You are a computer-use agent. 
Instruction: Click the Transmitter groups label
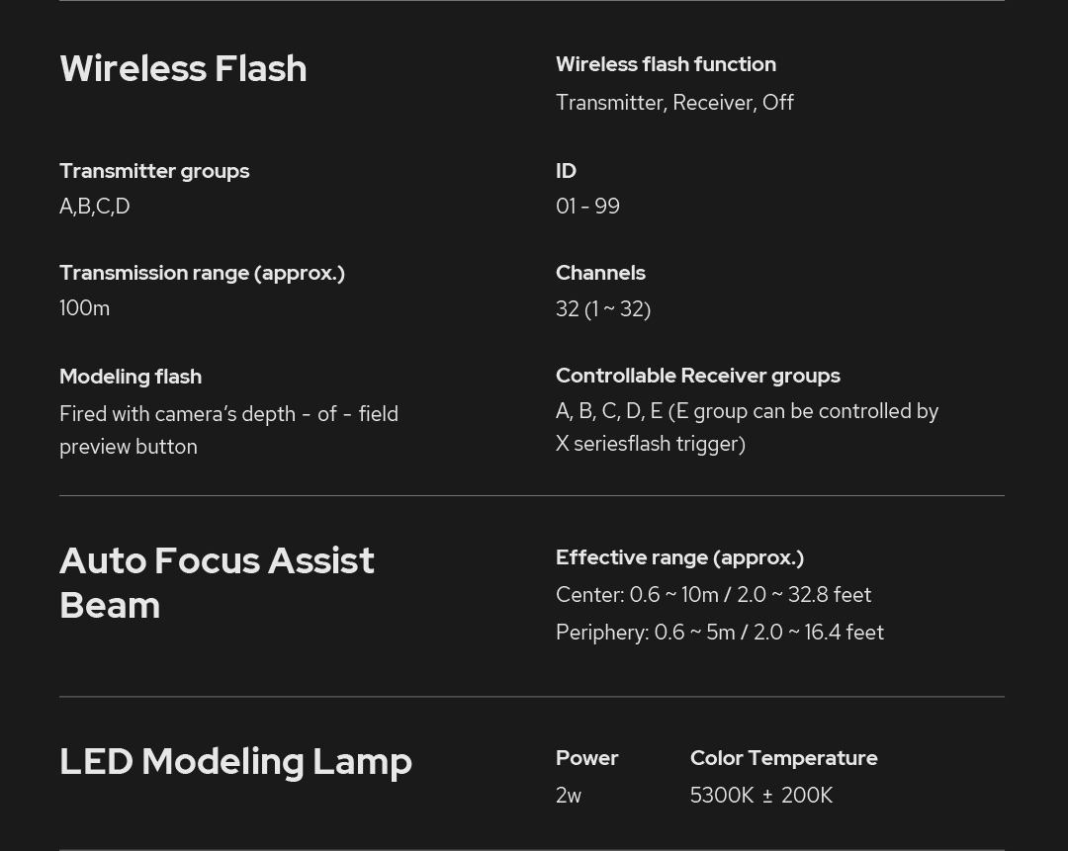pos(154,171)
